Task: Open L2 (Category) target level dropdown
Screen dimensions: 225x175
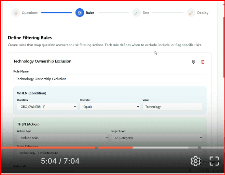Action: point(157,138)
